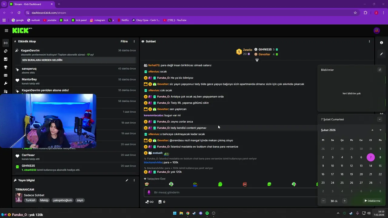Open profile avatar at top right
Screen dimensions: 388x218
coord(377,30)
